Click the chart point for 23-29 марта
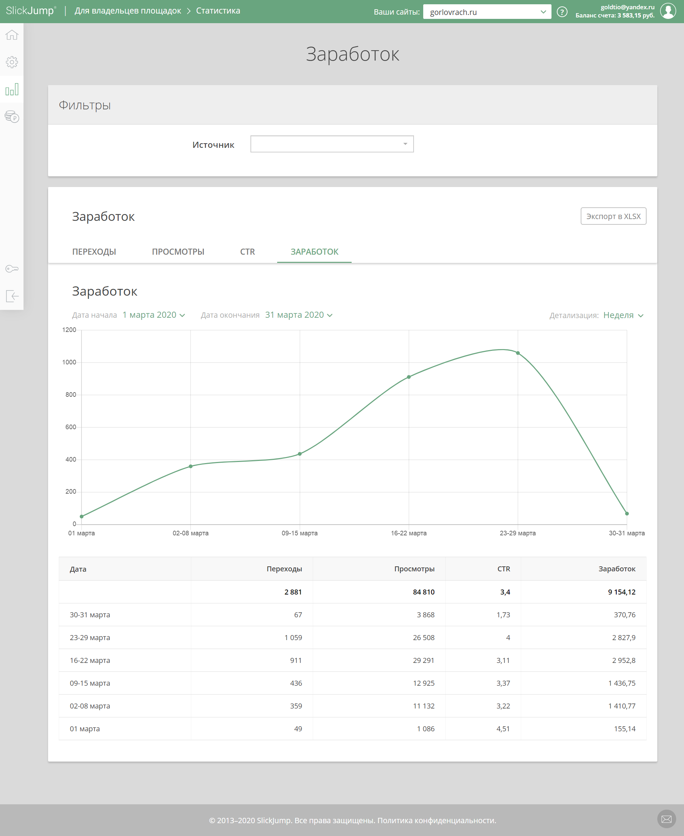Image resolution: width=684 pixels, height=836 pixels. (x=518, y=353)
